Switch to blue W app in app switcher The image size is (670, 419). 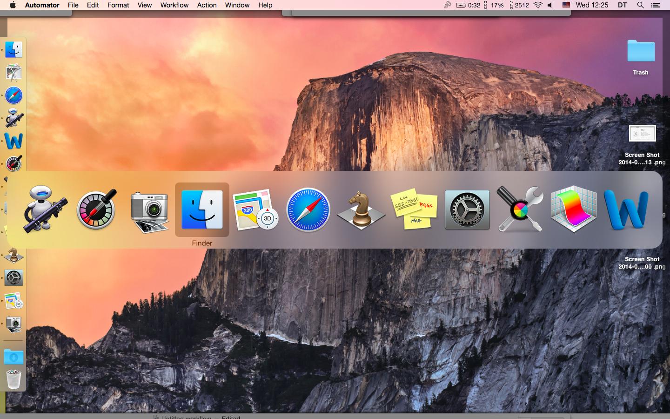(x=626, y=209)
